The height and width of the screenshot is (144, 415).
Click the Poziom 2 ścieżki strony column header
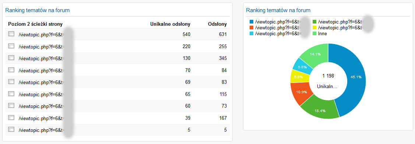(x=35, y=24)
